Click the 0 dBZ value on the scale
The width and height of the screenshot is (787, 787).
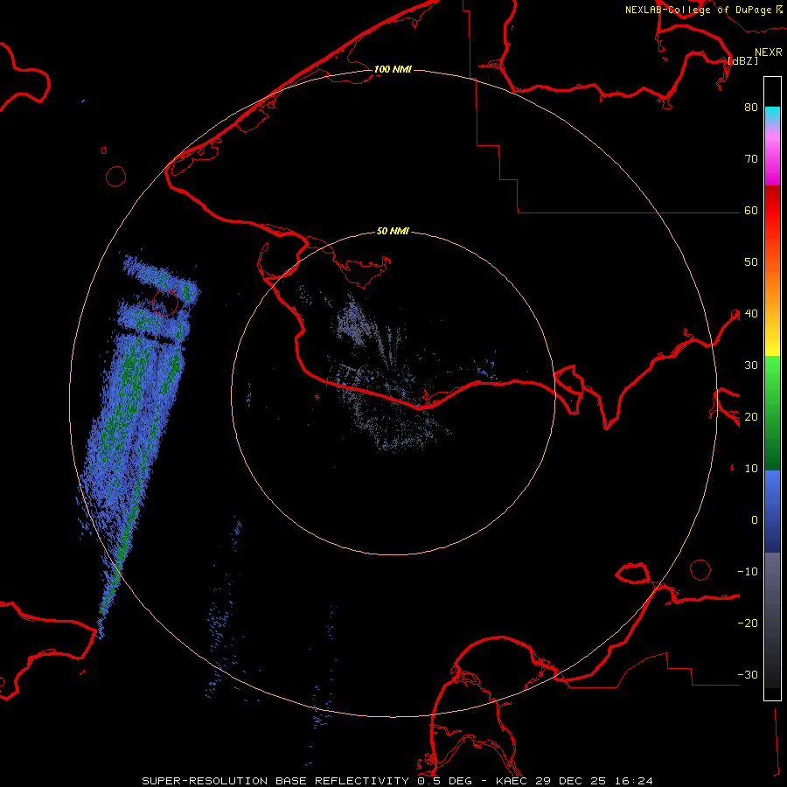[x=755, y=520]
